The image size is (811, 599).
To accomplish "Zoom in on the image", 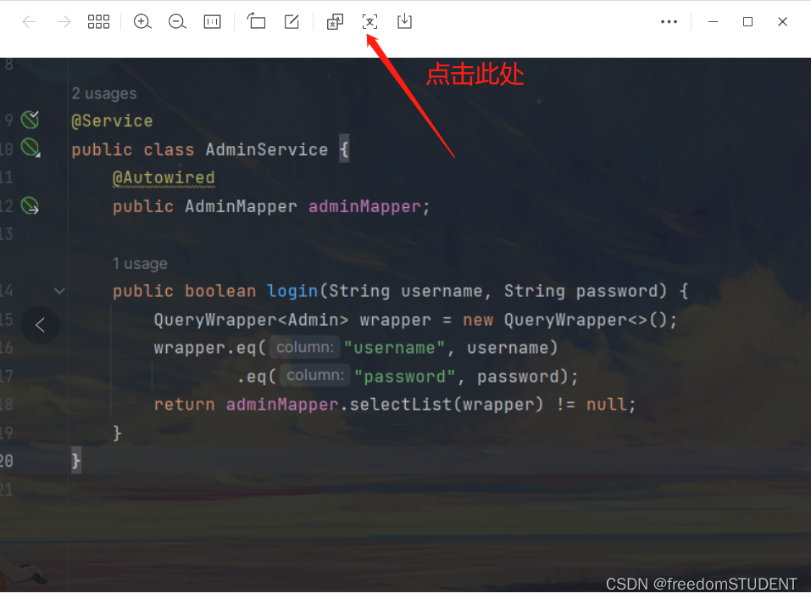I will tap(142, 22).
